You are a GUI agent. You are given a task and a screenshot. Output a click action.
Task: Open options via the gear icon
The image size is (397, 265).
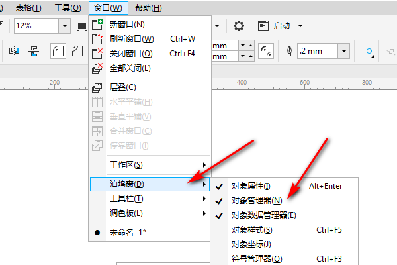pos(238,26)
